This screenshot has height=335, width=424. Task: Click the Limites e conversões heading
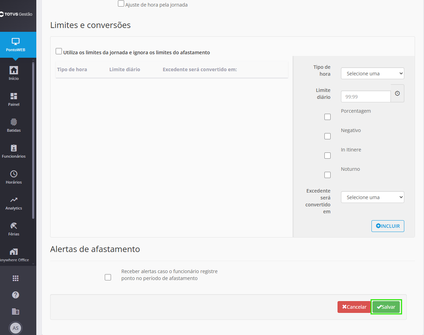pos(90,25)
